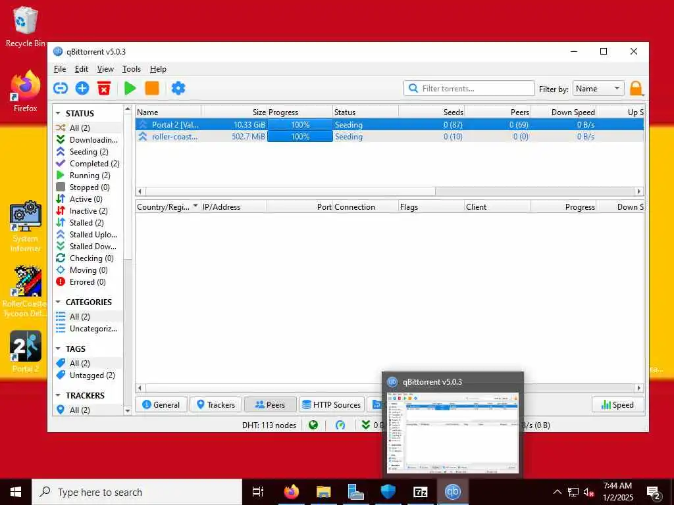Select the Running (2) status filter
674x505 pixels.
pyautogui.click(x=88, y=175)
